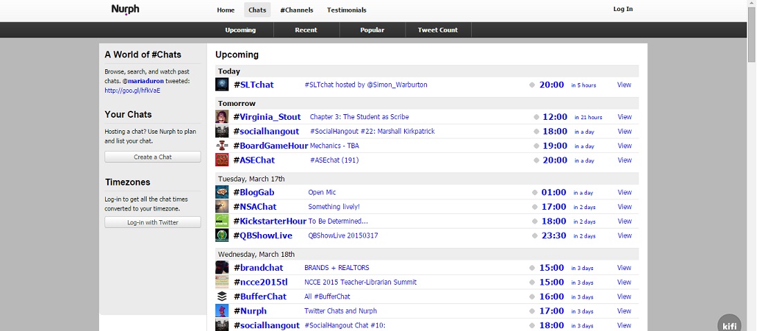Go to the Home nav item
This screenshot has width=757, height=331.
(x=226, y=10)
